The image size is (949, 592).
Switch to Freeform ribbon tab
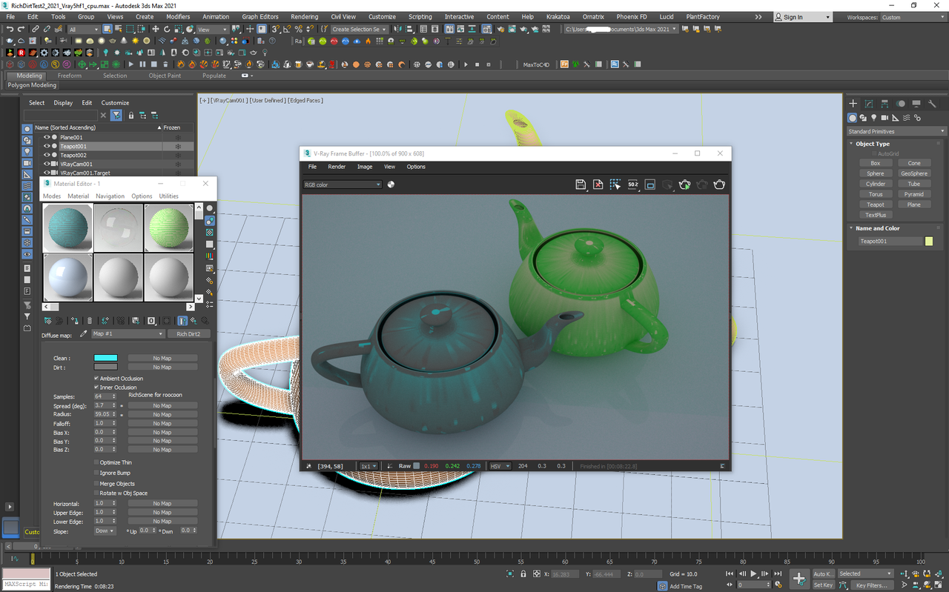click(x=70, y=76)
